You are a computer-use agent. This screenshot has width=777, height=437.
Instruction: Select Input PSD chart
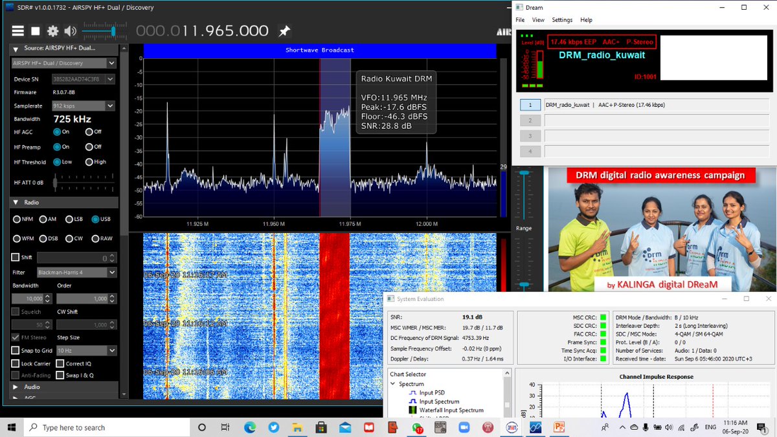[x=431, y=392]
